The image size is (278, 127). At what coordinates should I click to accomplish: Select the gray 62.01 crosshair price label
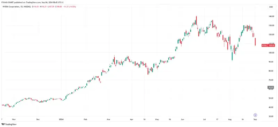point(270,87)
